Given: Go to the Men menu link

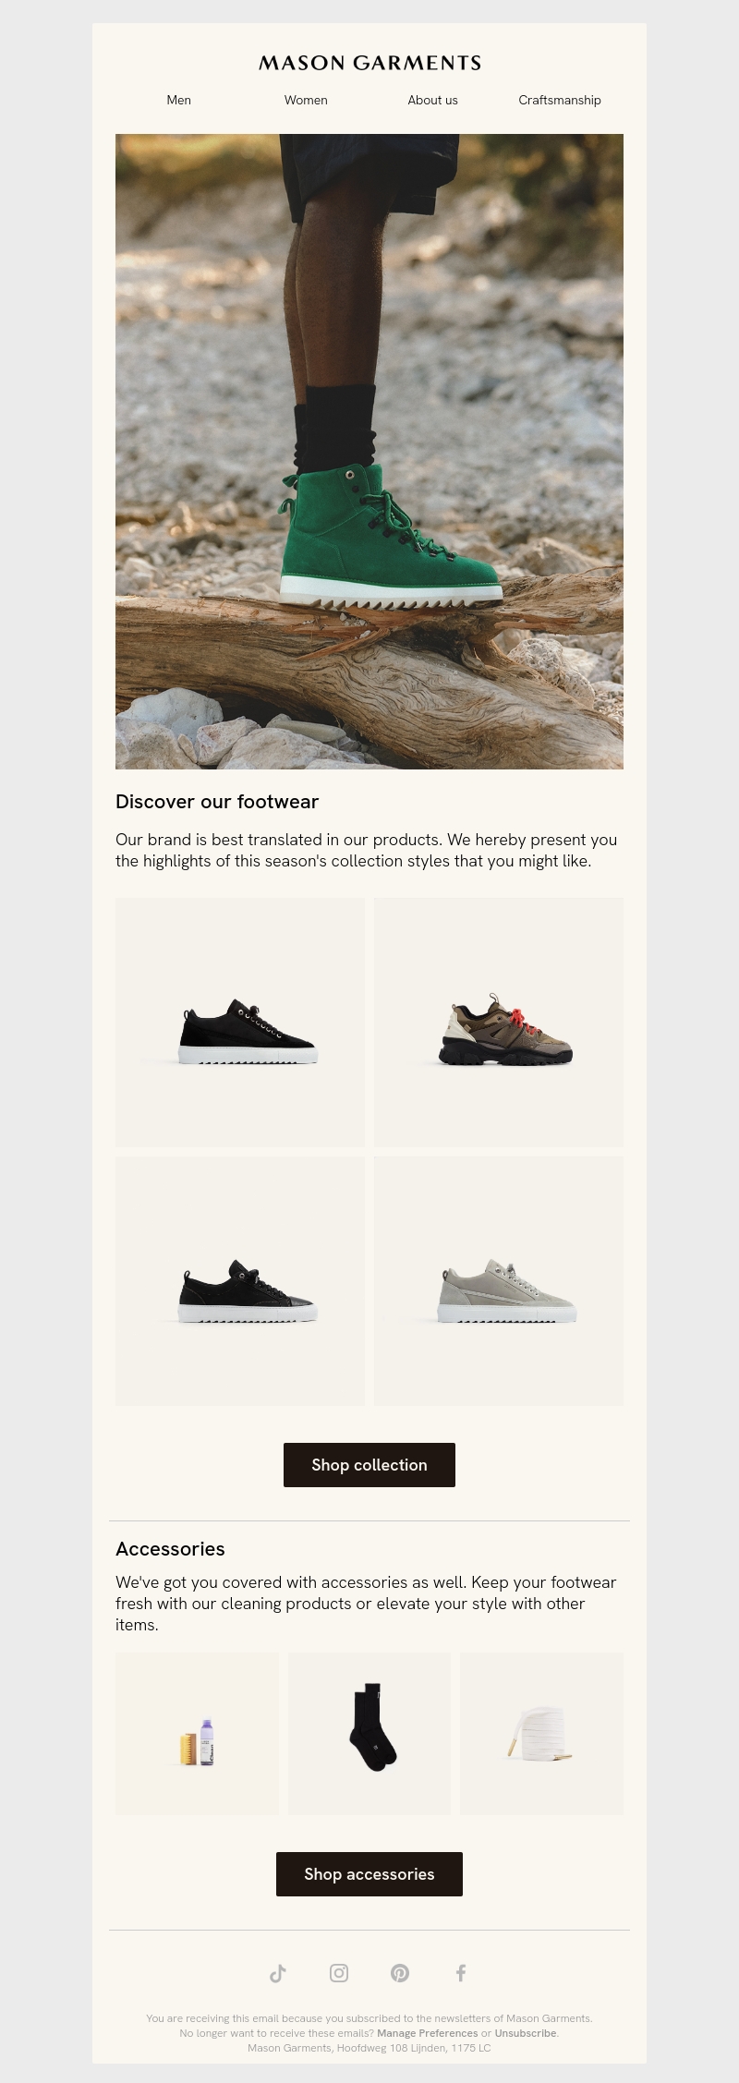Looking at the screenshot, I should (x=179, y=100).
